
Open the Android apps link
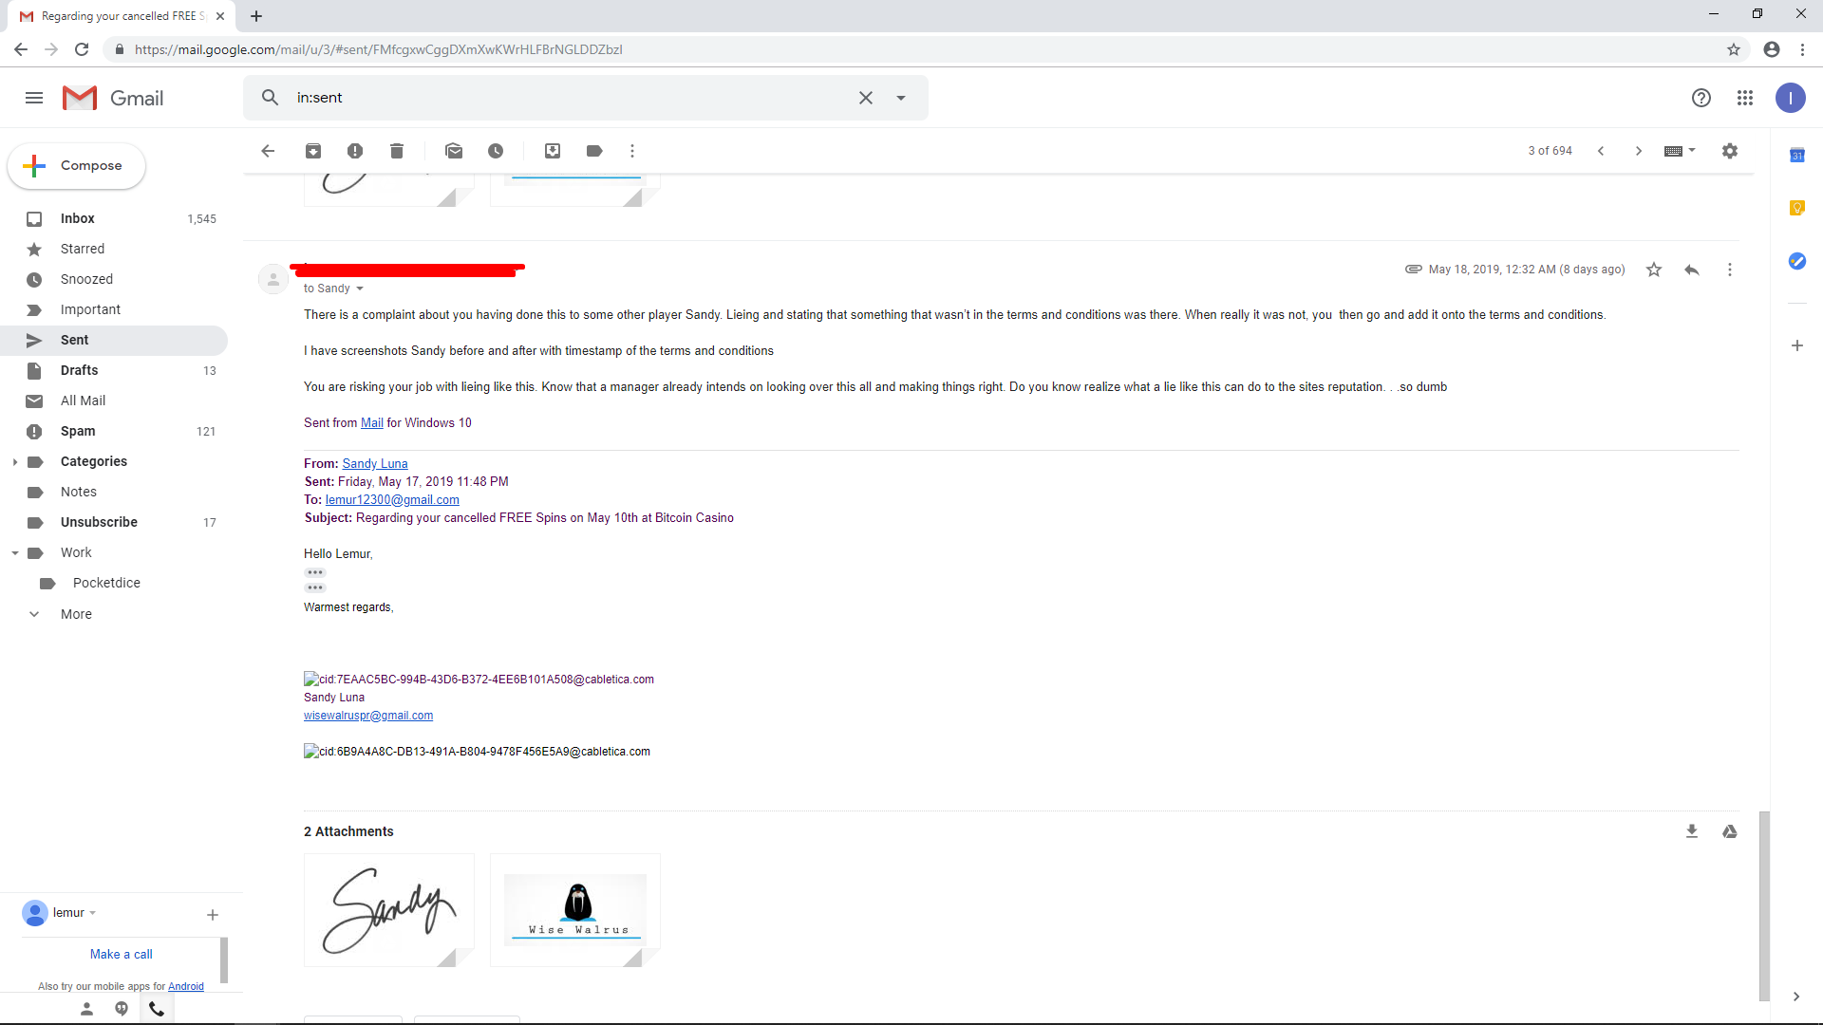(x=186, y=987)
